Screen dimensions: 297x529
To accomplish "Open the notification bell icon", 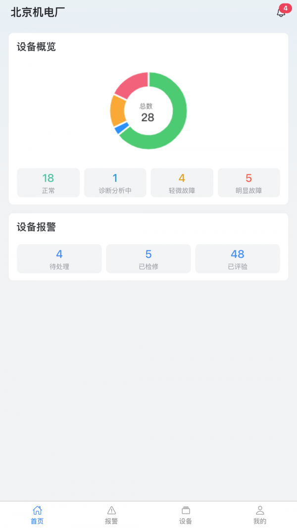I will click(x=280, y=13).
